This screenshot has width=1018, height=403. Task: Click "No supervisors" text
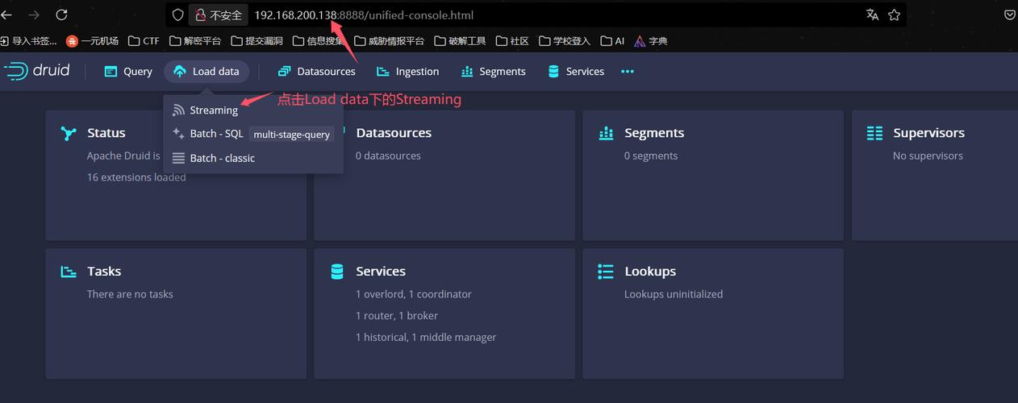tap(928, 156)
